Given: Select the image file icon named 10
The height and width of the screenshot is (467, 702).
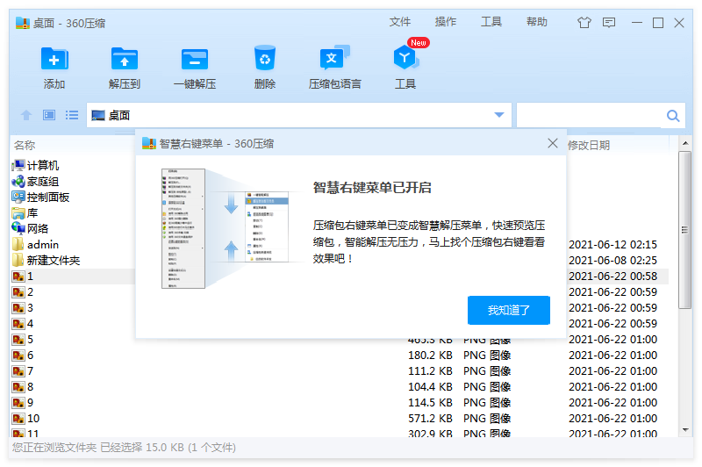Looking at the screenshot, I should point(18,418).
